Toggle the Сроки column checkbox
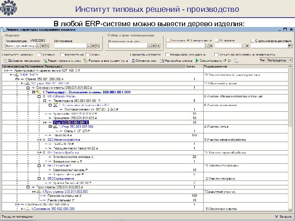 tap(88, 55)
